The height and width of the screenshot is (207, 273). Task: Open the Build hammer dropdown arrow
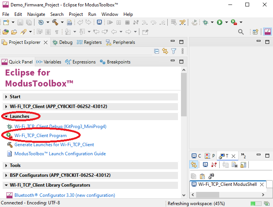(62, 22)
